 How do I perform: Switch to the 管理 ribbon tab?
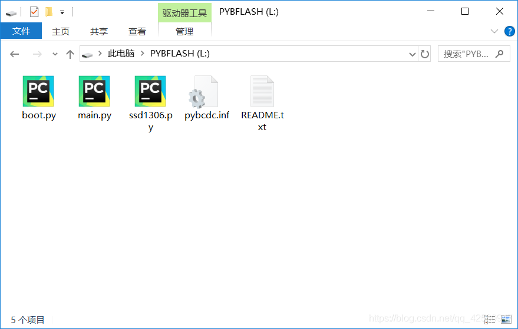(184, 32)
